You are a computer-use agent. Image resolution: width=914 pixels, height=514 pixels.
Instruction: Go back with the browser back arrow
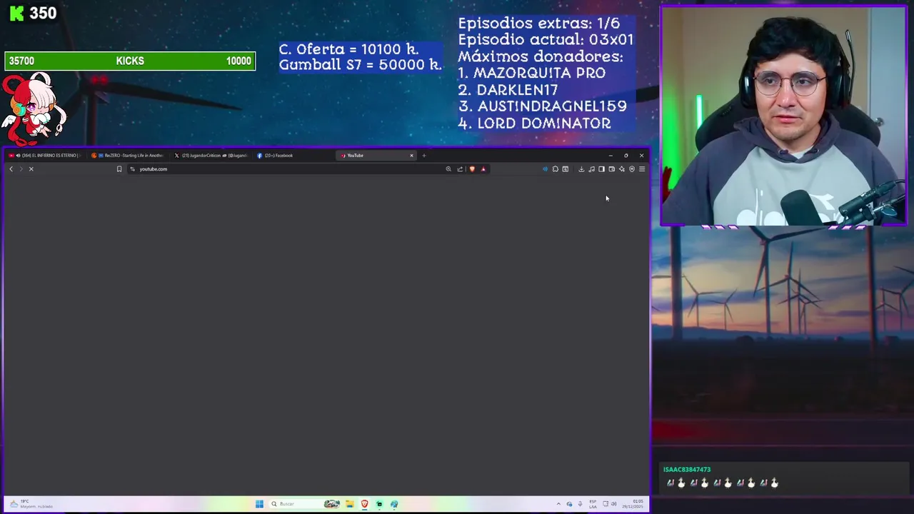(11, 169)
